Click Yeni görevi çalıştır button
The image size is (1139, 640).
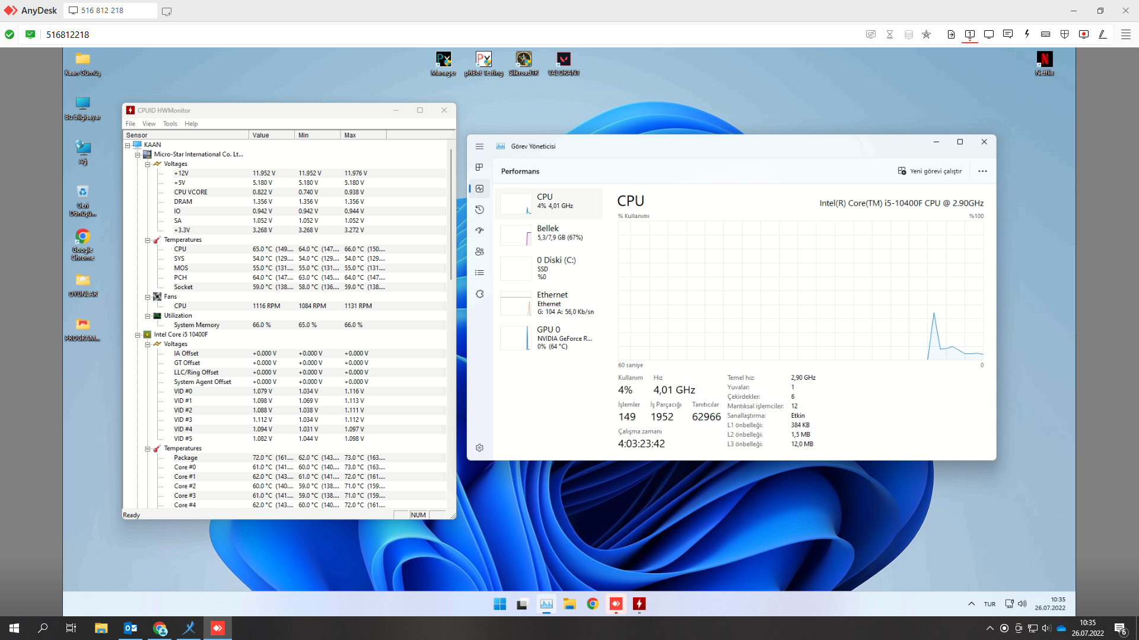point(930,171)
